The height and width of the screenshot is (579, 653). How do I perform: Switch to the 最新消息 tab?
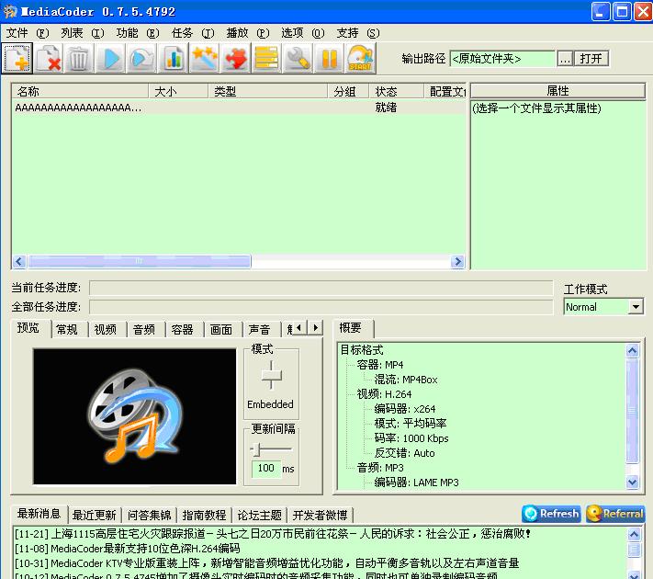tap(39, 514)
